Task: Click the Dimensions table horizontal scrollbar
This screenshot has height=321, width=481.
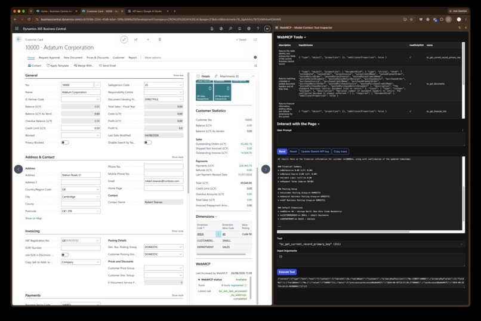Action: coord(221,254)
